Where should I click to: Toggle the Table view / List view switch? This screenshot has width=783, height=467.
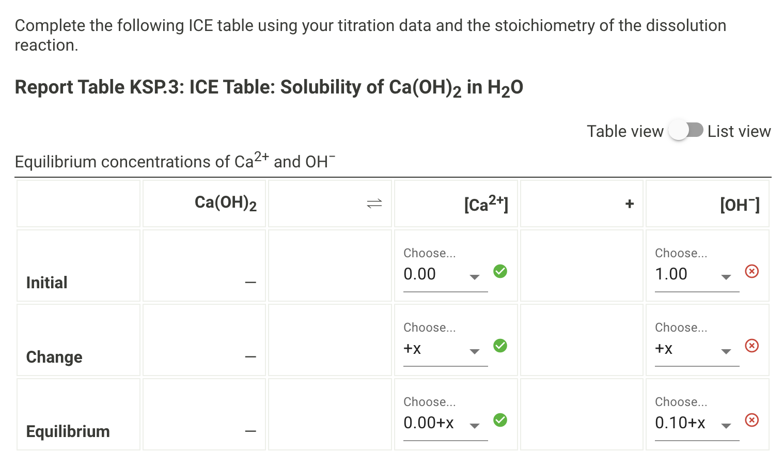[x=685, y=130]
